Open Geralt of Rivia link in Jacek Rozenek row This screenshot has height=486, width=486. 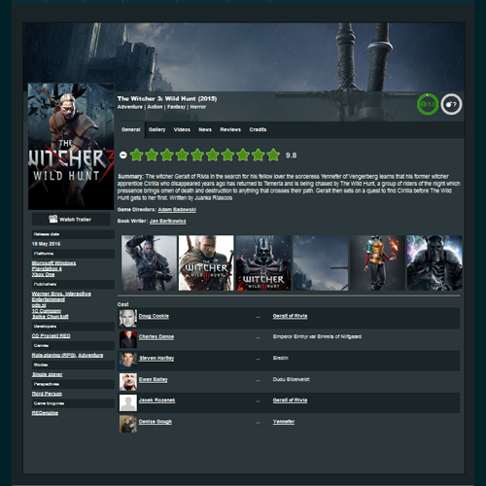[x=290, y=400]
